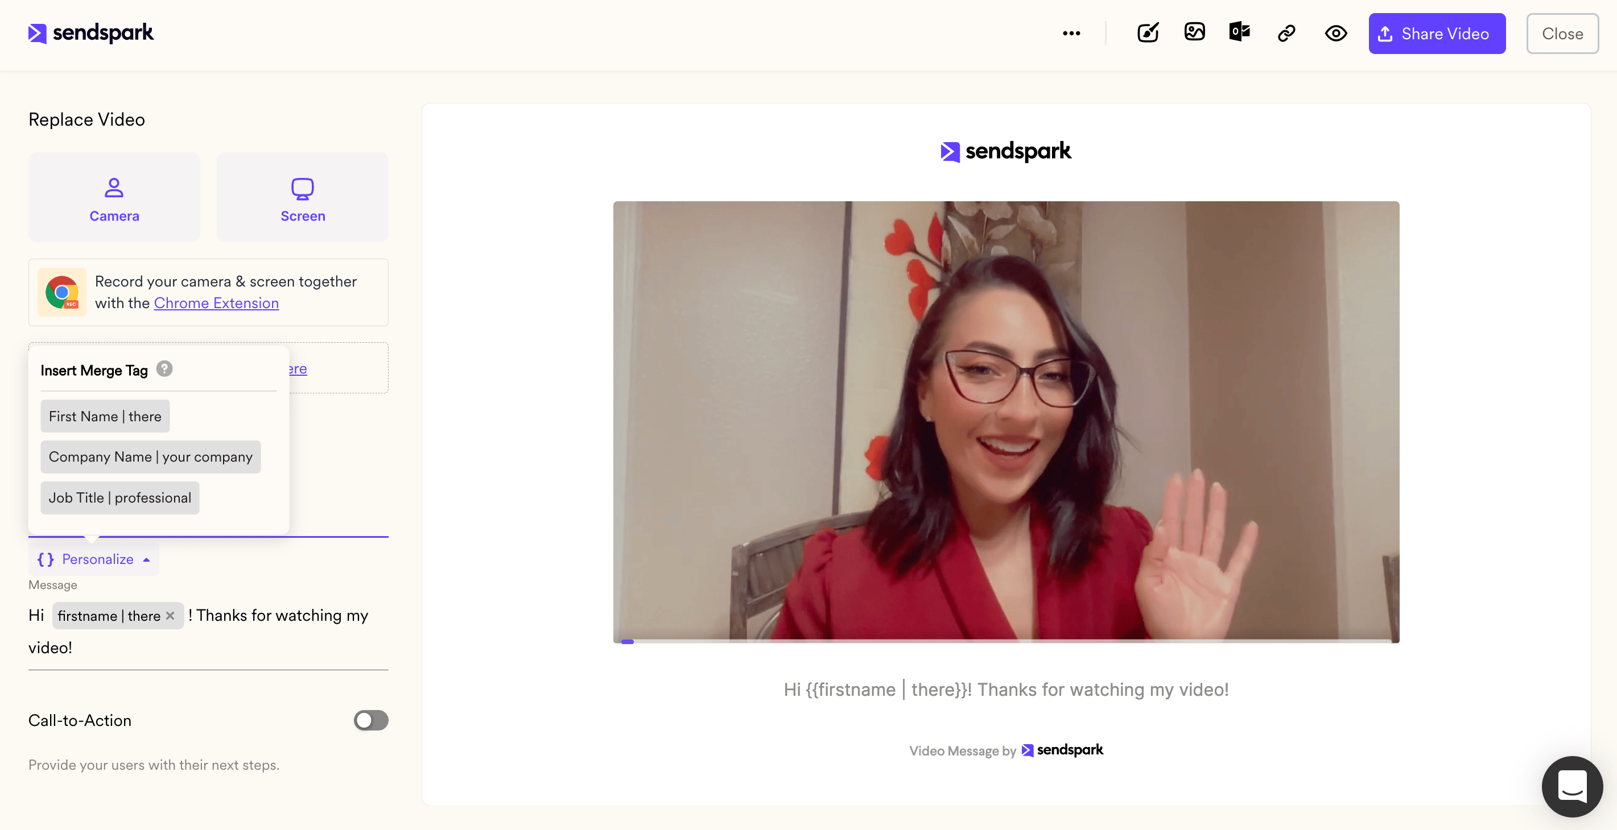Screen dimensions: 1617x830
Task: Preview the video with the eye icon
Action: (x=1336, y=33)
